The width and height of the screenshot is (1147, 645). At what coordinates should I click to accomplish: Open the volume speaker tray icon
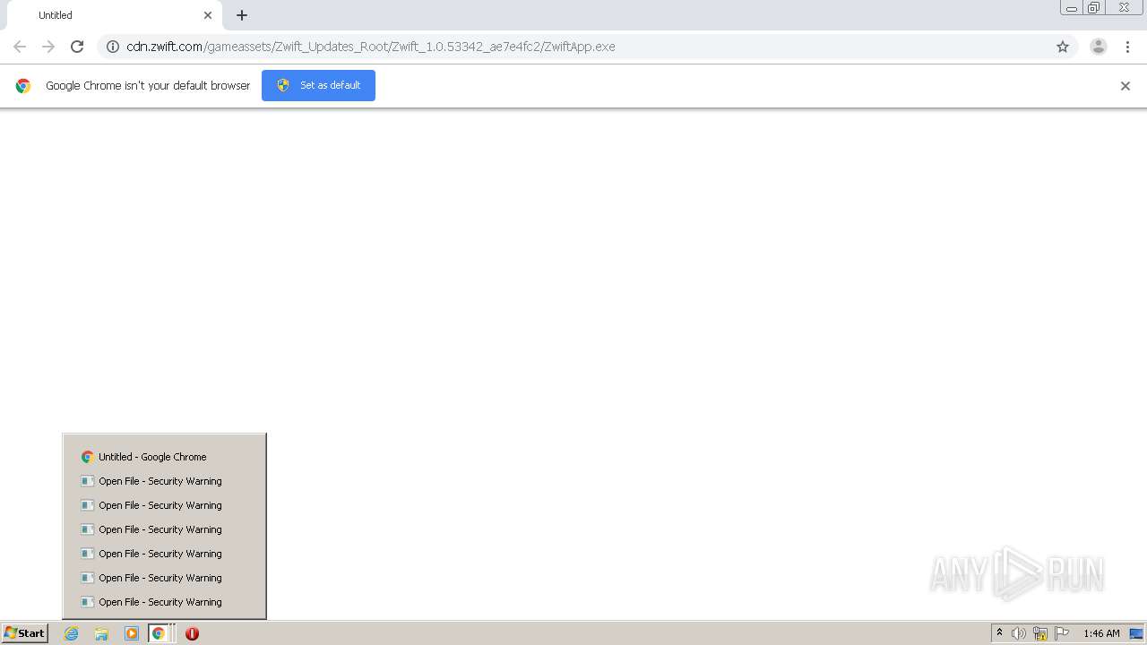coord(1019,633)
